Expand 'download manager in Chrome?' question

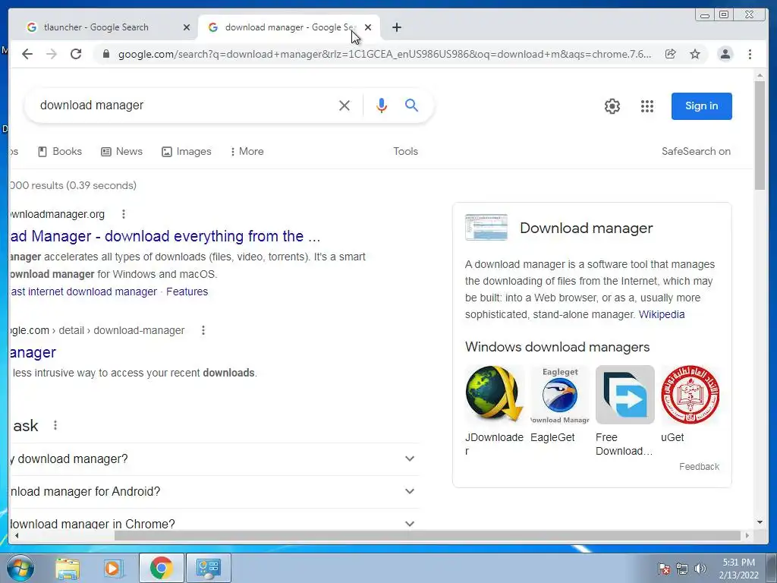214,524
